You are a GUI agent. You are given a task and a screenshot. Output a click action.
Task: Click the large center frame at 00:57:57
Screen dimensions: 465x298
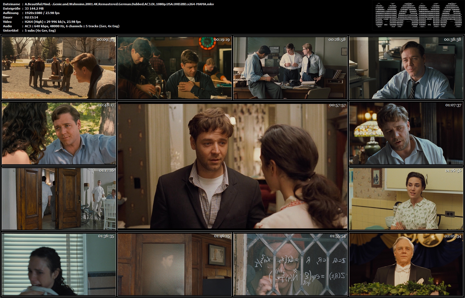click(x=232, y=166)
